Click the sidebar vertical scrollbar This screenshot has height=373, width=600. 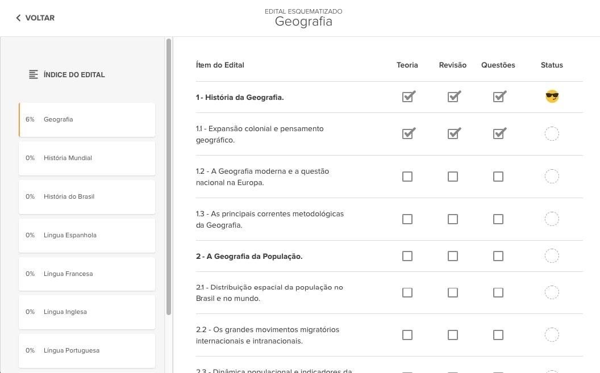169,177
